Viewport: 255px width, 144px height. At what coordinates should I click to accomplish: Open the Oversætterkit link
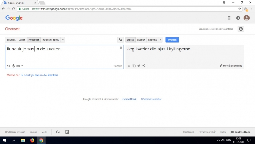point(129,99)
